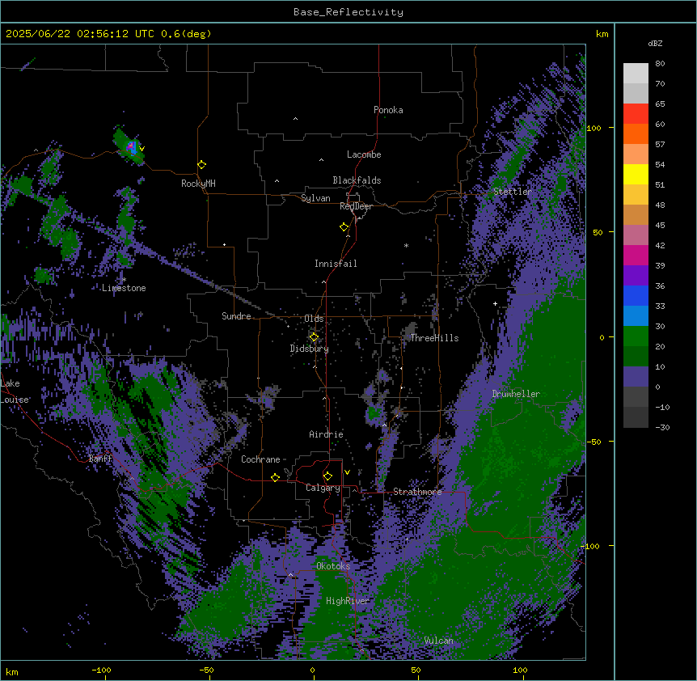Select the slate purple 0-10 dBZ legend swatch
Screen dimensions: 697x681
coord(636,377)
